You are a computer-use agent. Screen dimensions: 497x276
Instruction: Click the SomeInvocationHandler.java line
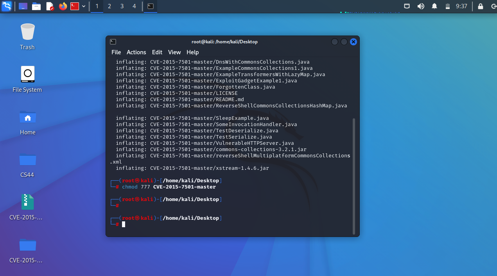[206, 125]
